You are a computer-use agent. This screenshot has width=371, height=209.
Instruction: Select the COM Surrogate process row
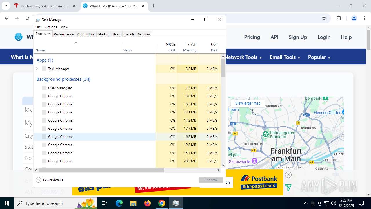click(126, 88)
